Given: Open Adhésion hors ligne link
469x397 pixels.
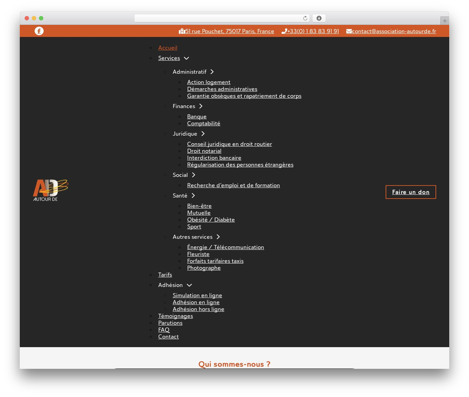Looking at the screenshot, I should tap(199, 309).
